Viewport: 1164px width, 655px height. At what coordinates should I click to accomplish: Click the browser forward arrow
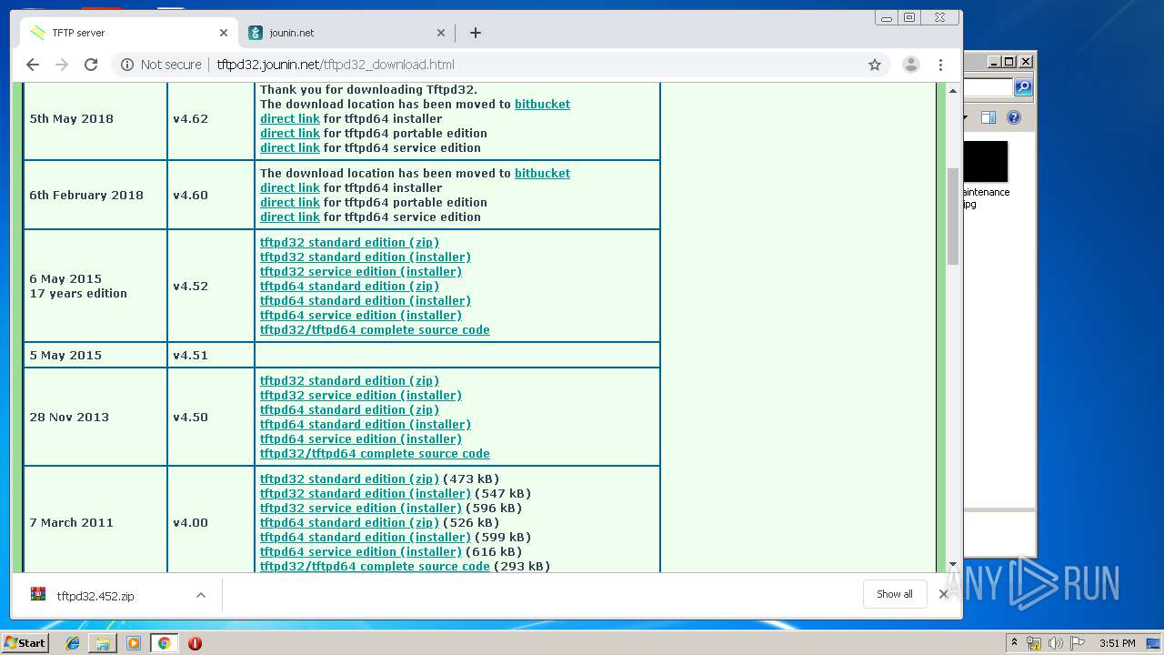[62, 65]
